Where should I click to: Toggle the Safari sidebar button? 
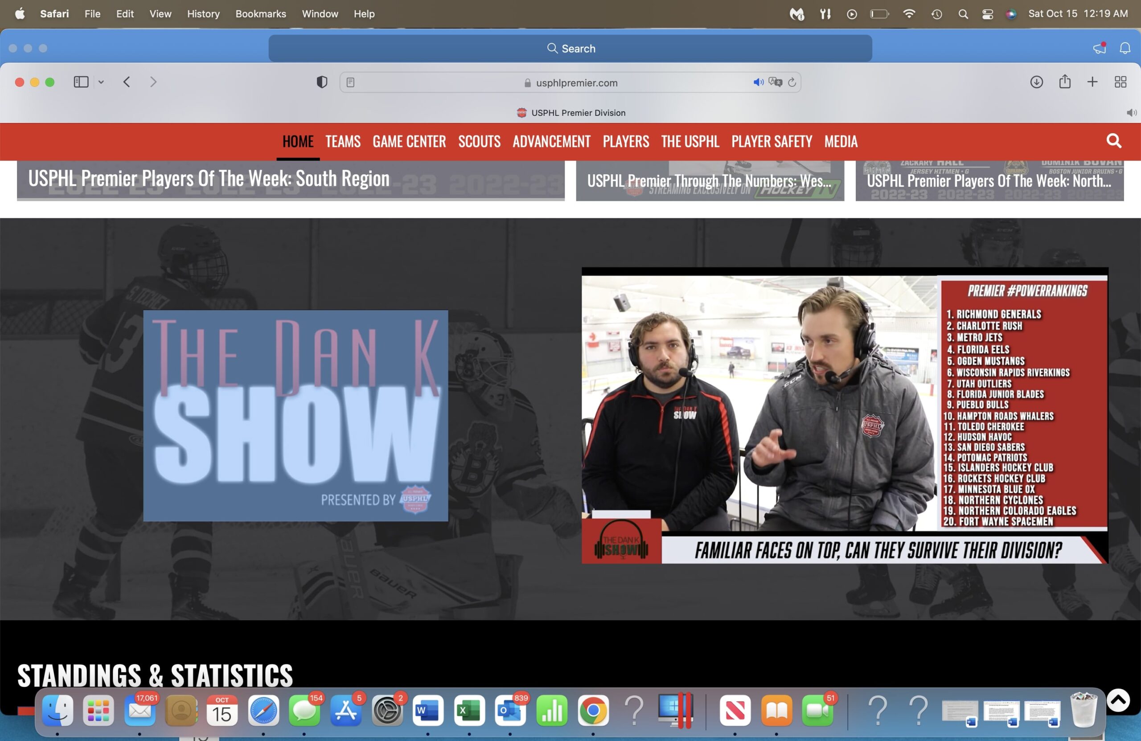pos(81,82)
